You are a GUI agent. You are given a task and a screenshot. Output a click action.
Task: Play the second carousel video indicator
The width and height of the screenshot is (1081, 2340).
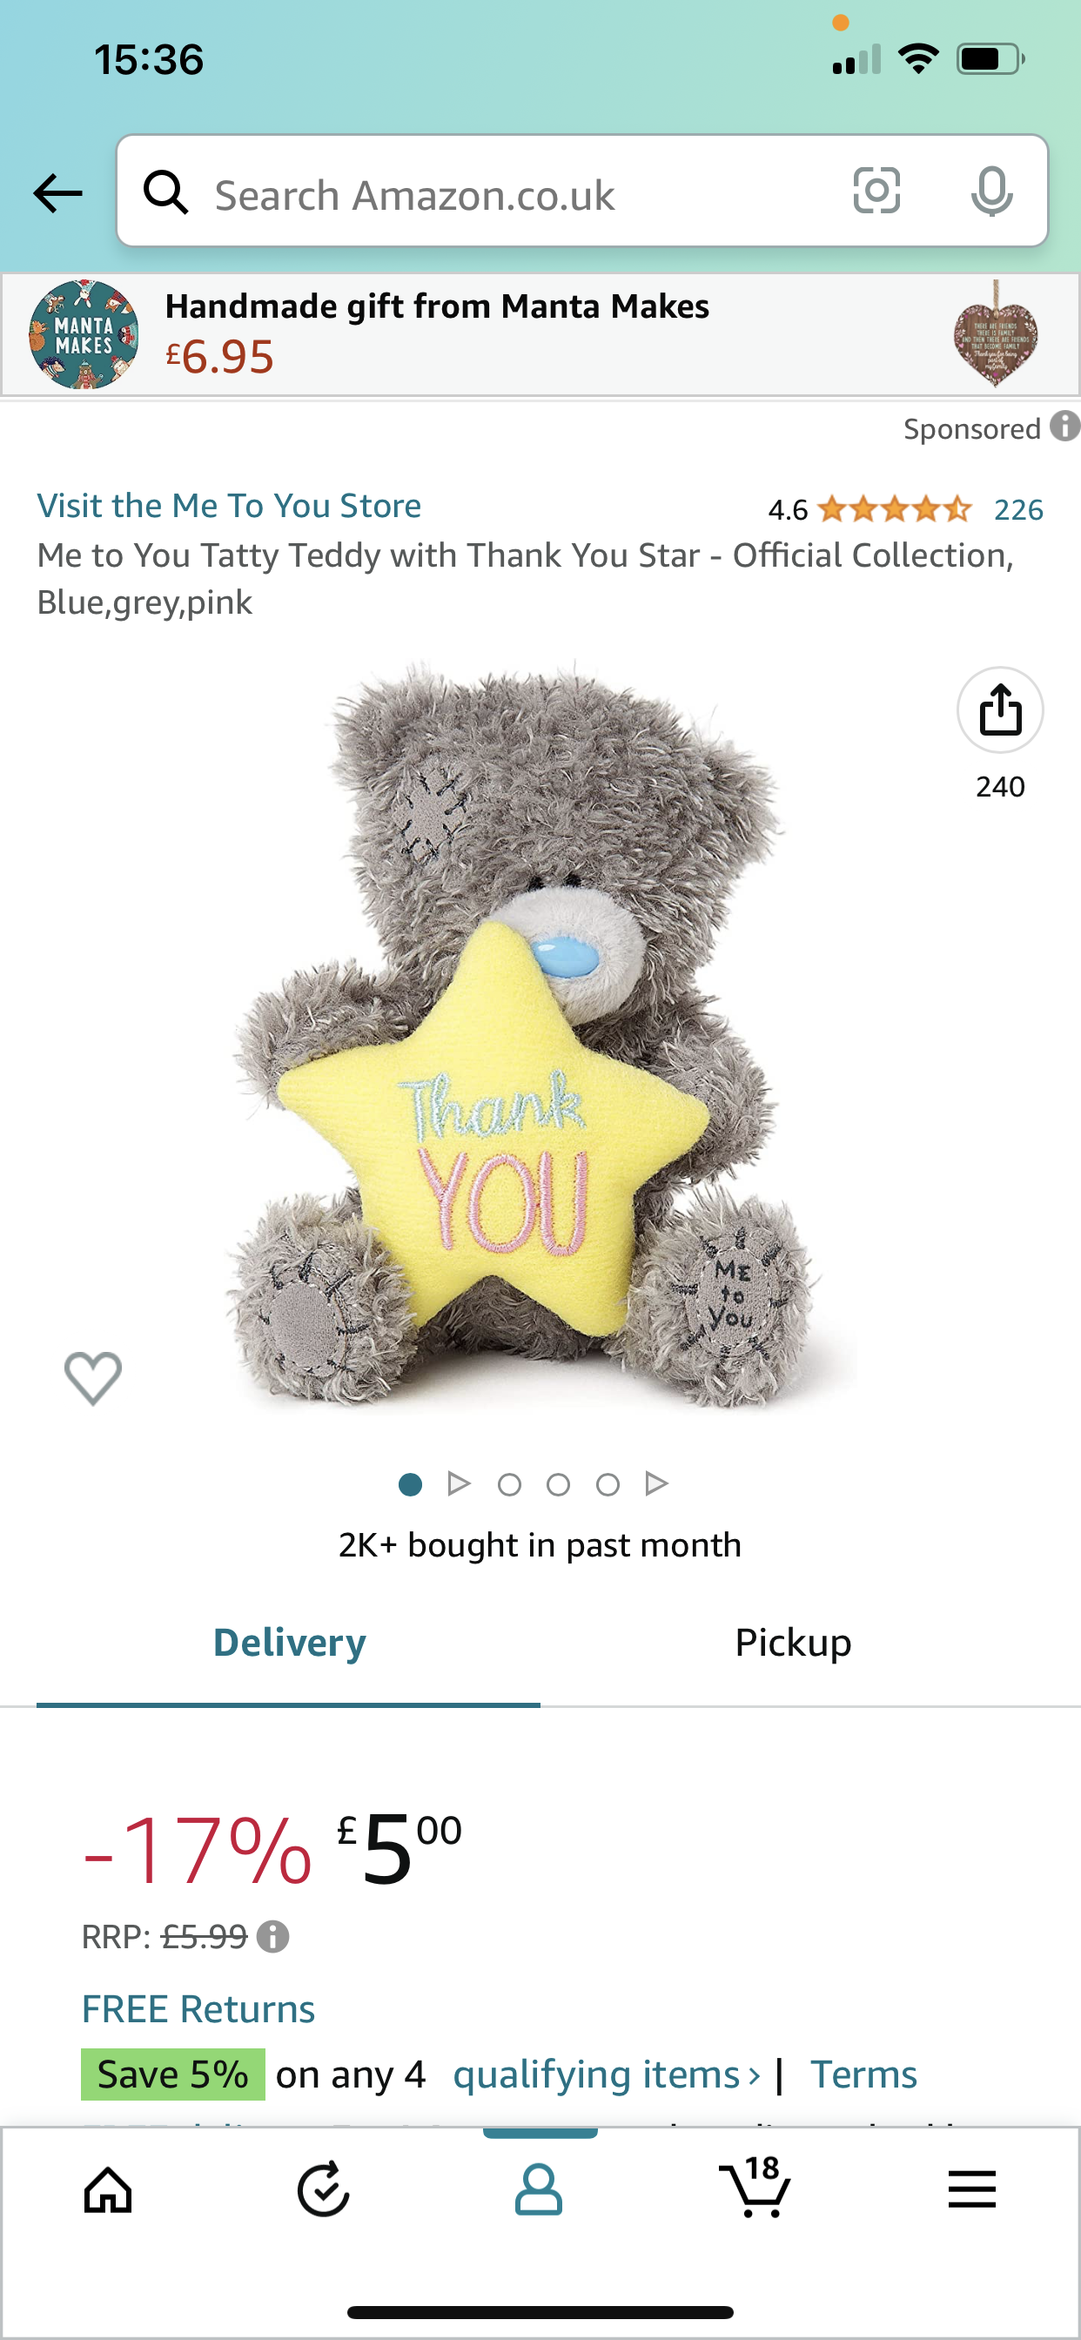(459, 1484)
